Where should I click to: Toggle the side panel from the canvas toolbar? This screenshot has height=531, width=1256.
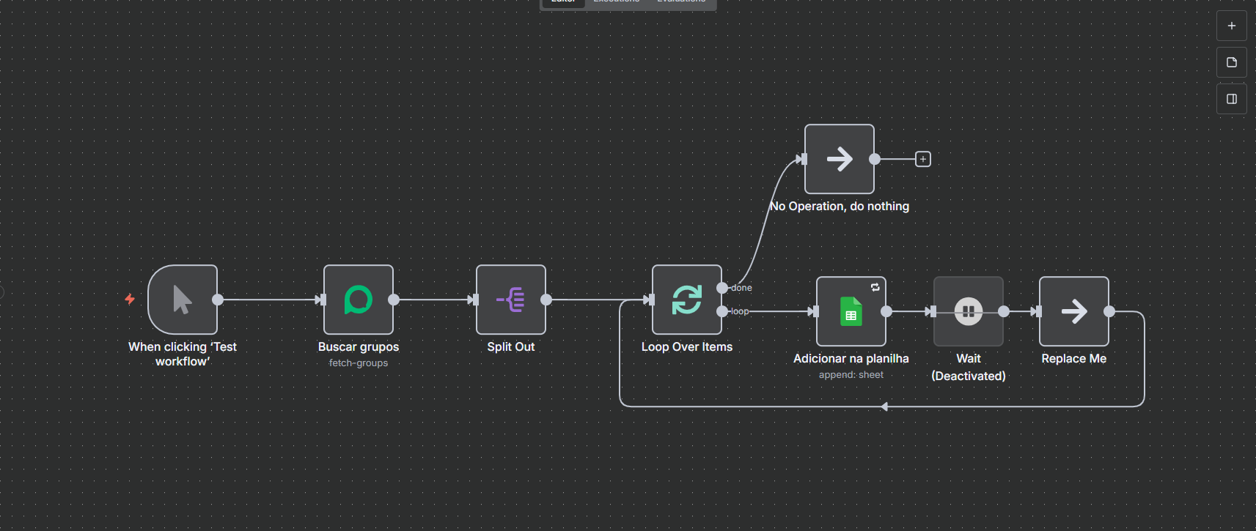[1232, 99]
